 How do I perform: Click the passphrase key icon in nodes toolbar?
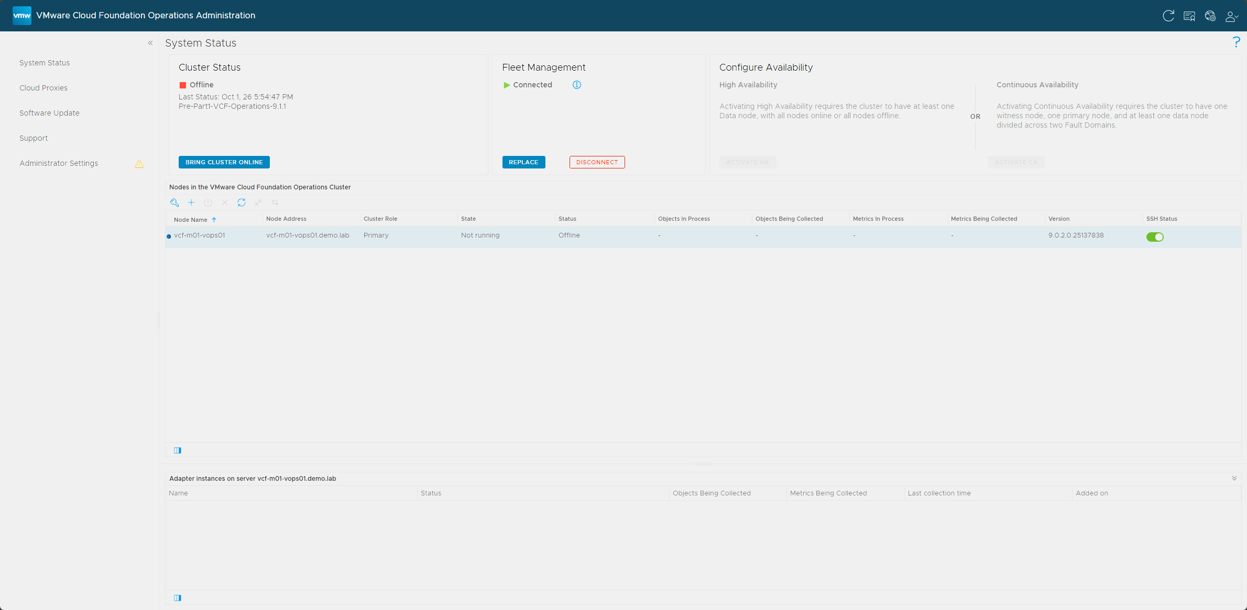(x=174, y=202)
